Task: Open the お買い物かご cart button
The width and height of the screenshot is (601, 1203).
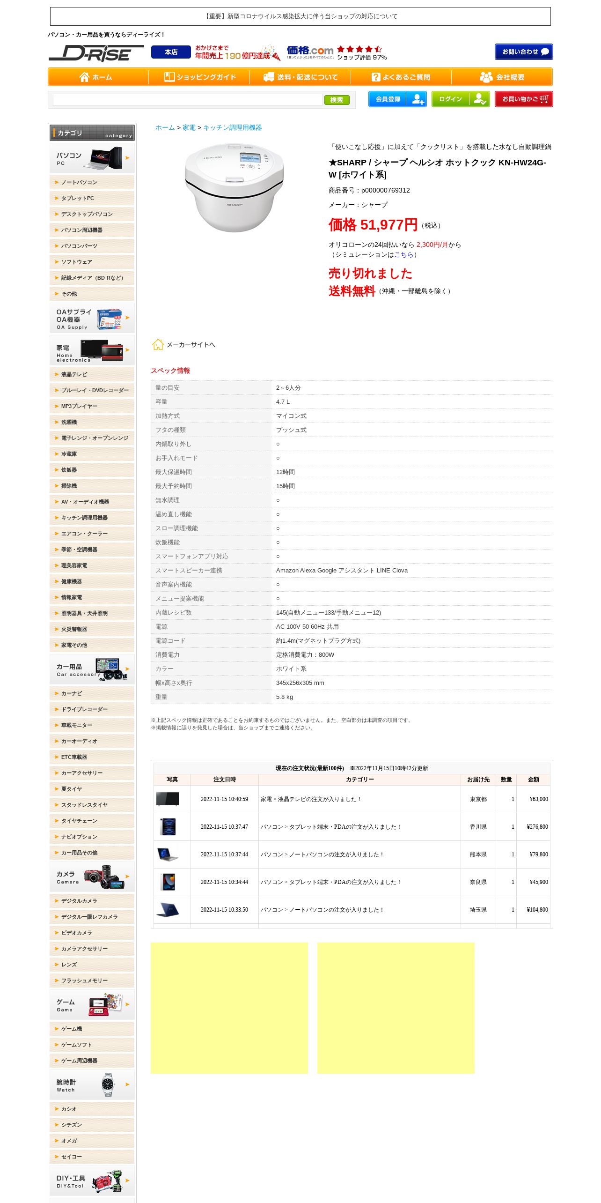Action: tap(524, 99)
